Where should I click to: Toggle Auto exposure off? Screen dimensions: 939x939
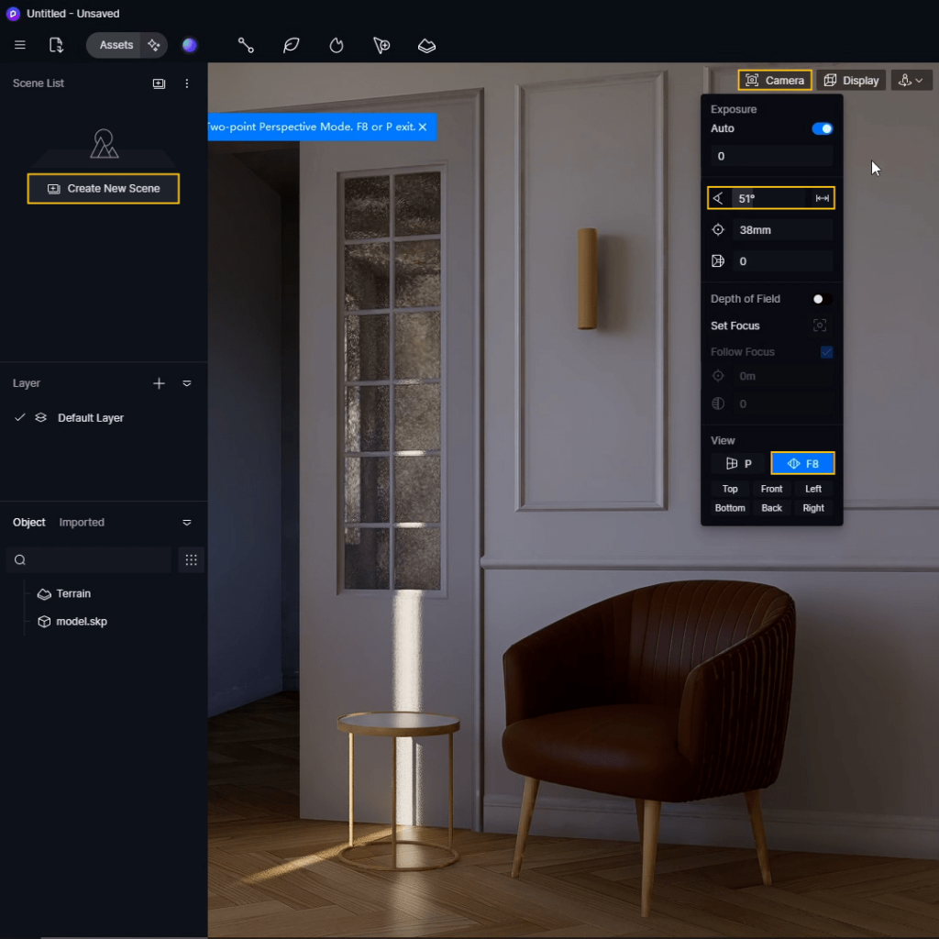click(x=823, y=128)
